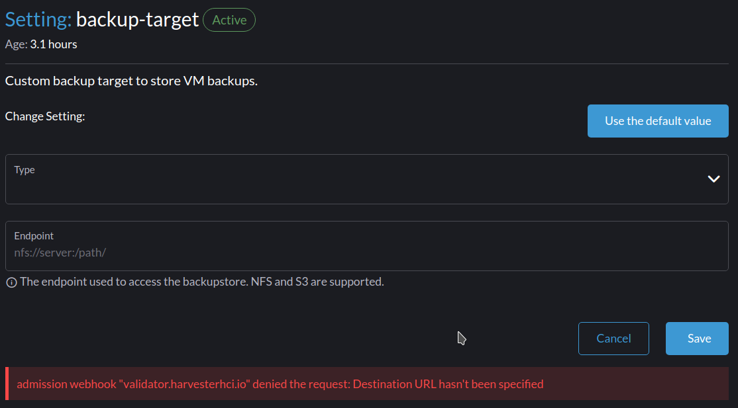
Task: Select the Type field label
Action: (x=25, y=169)
